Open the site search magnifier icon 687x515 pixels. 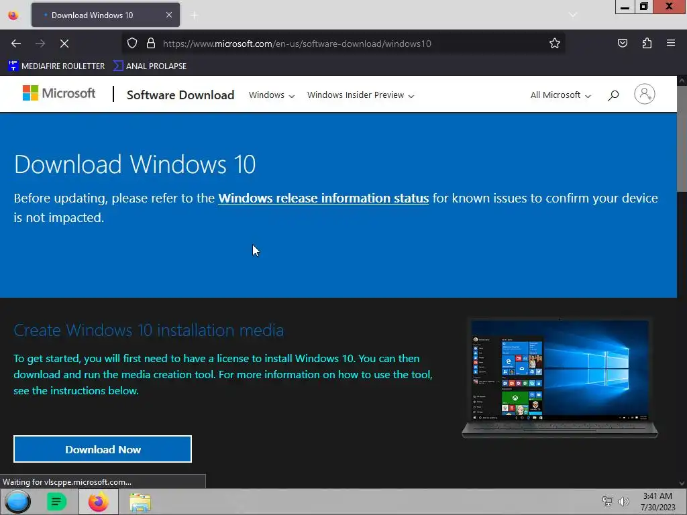click(613, 95)
